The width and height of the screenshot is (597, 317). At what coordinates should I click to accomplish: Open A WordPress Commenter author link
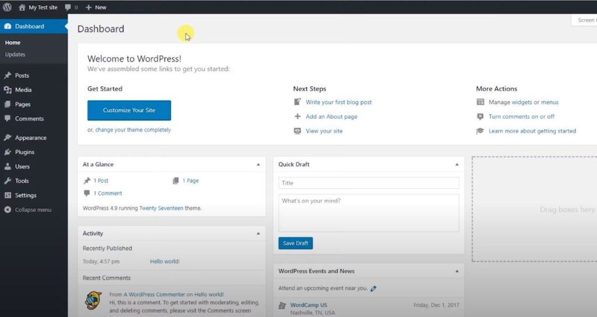pos(154,294)
